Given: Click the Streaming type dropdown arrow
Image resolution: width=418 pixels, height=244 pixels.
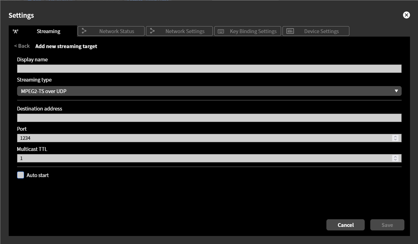Looking at the screenshot, I should [396, 91].
